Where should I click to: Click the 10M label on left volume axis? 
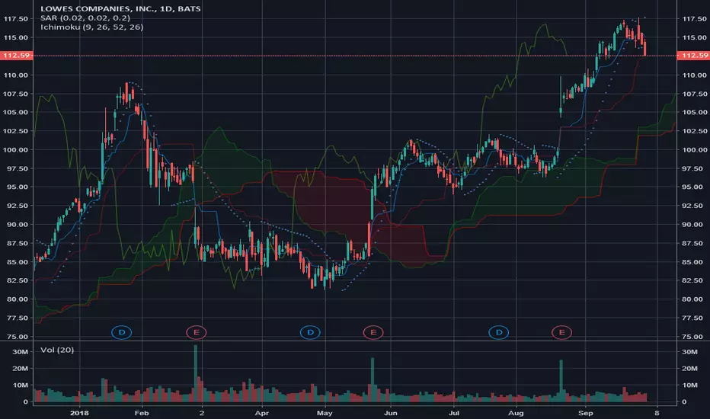tap(21, 385)
